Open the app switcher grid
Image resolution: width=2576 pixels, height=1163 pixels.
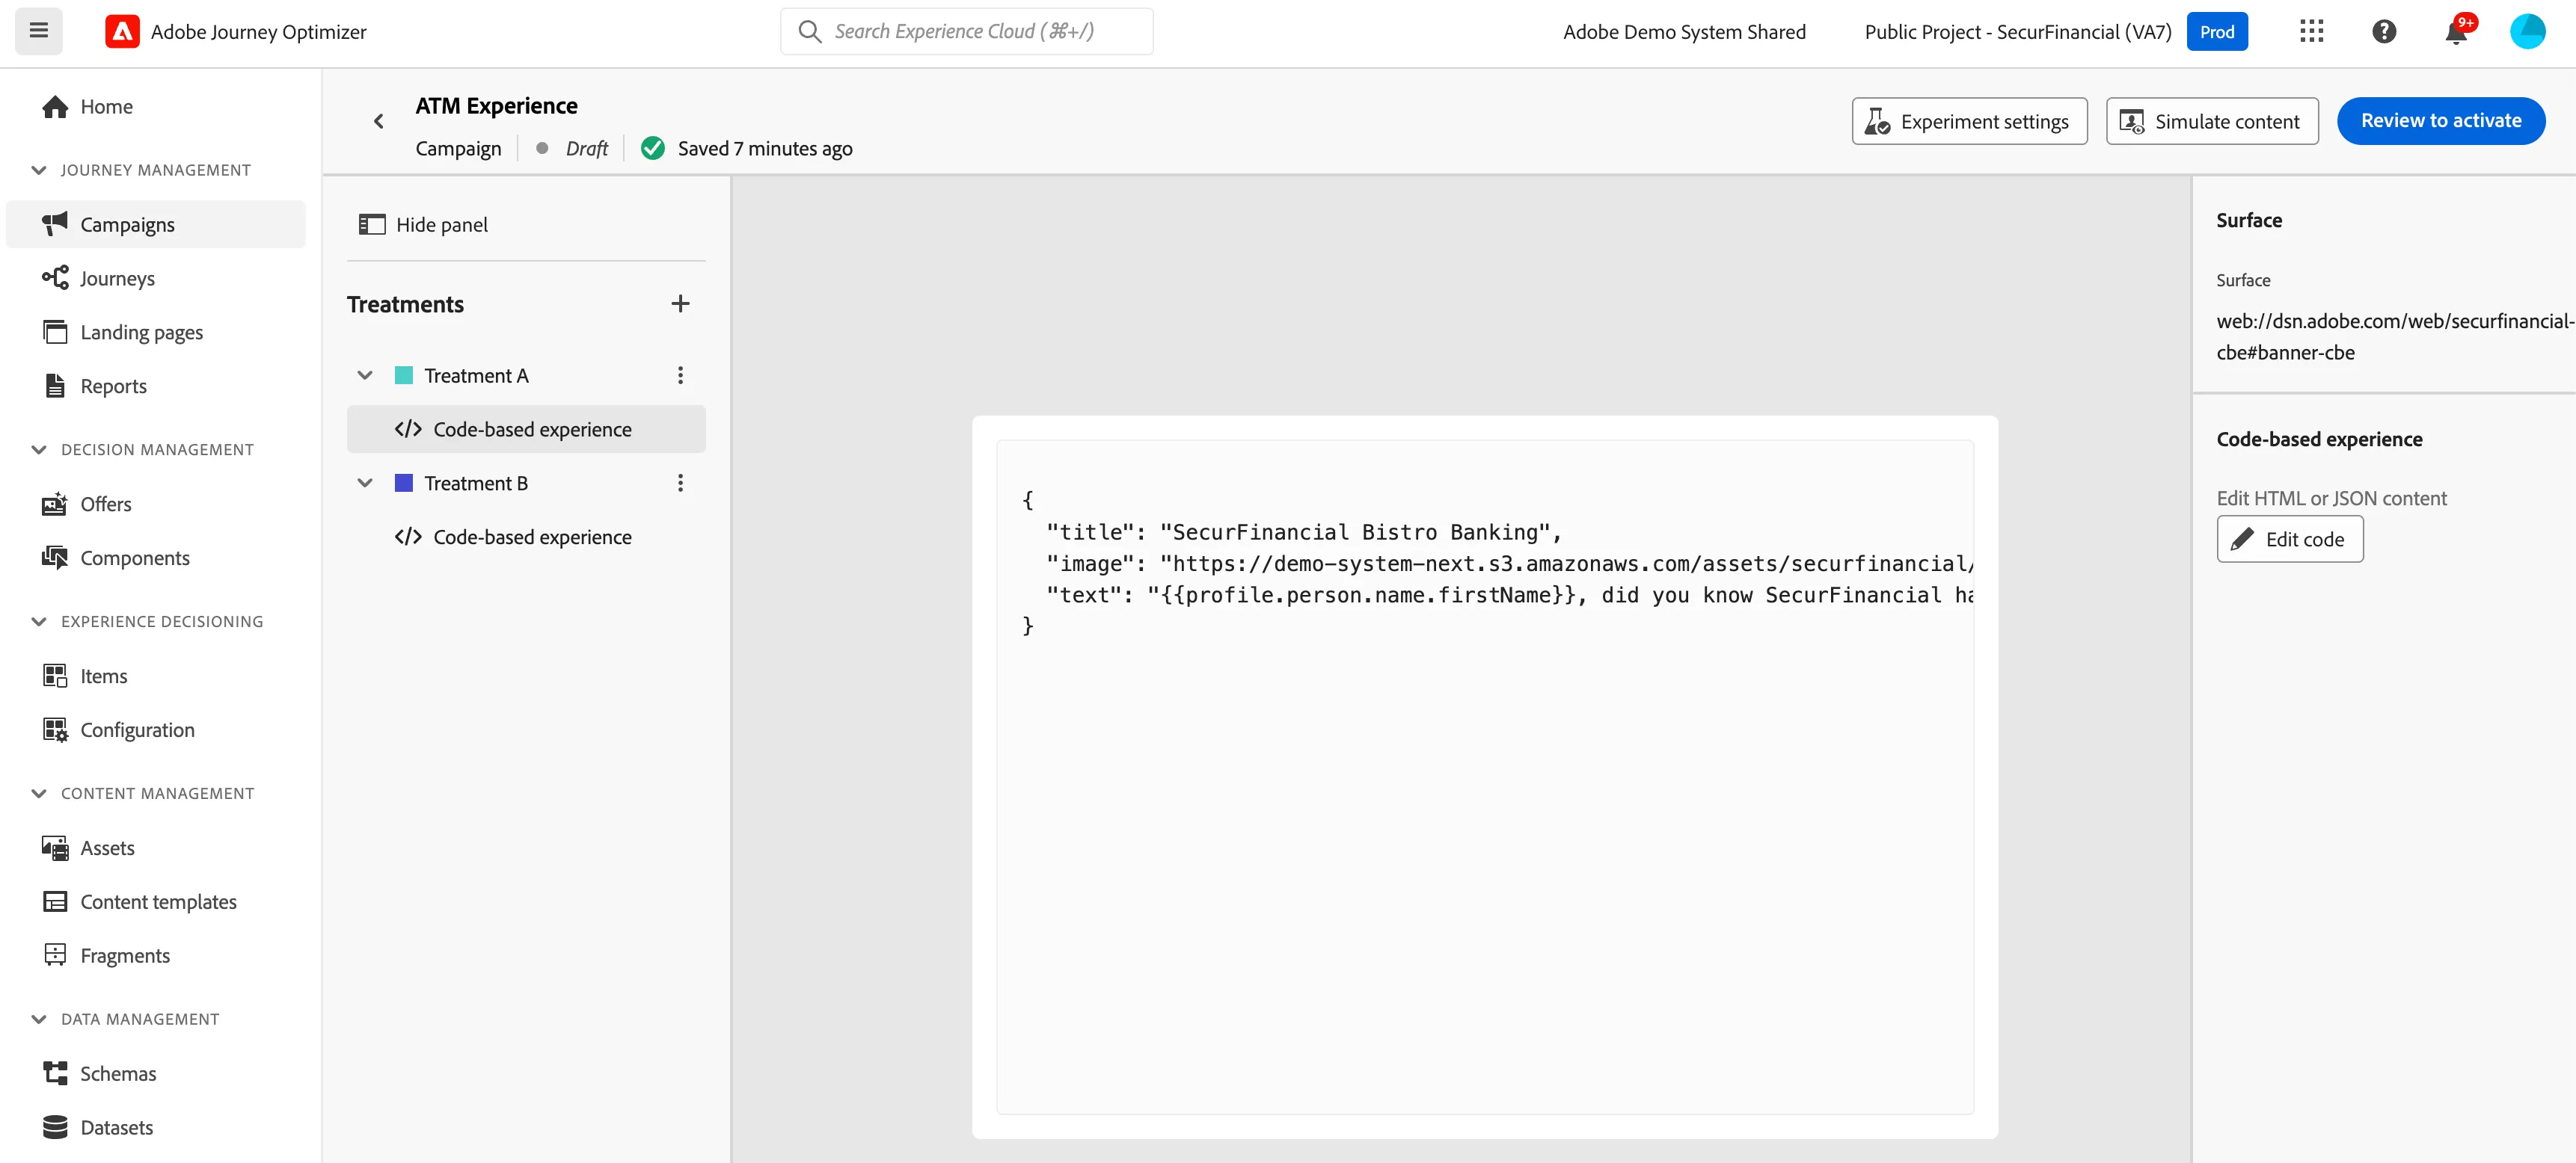tap(2311, 32)
